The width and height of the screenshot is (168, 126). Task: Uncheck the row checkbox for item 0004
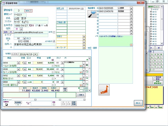click(x=87, y=65)
